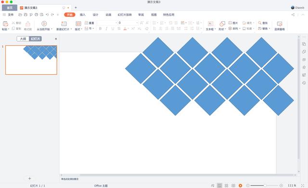Viewport: 308px width, 188px height.
Task: Open the View (视图) ribbon tab
Action: (x=154, y=15)
